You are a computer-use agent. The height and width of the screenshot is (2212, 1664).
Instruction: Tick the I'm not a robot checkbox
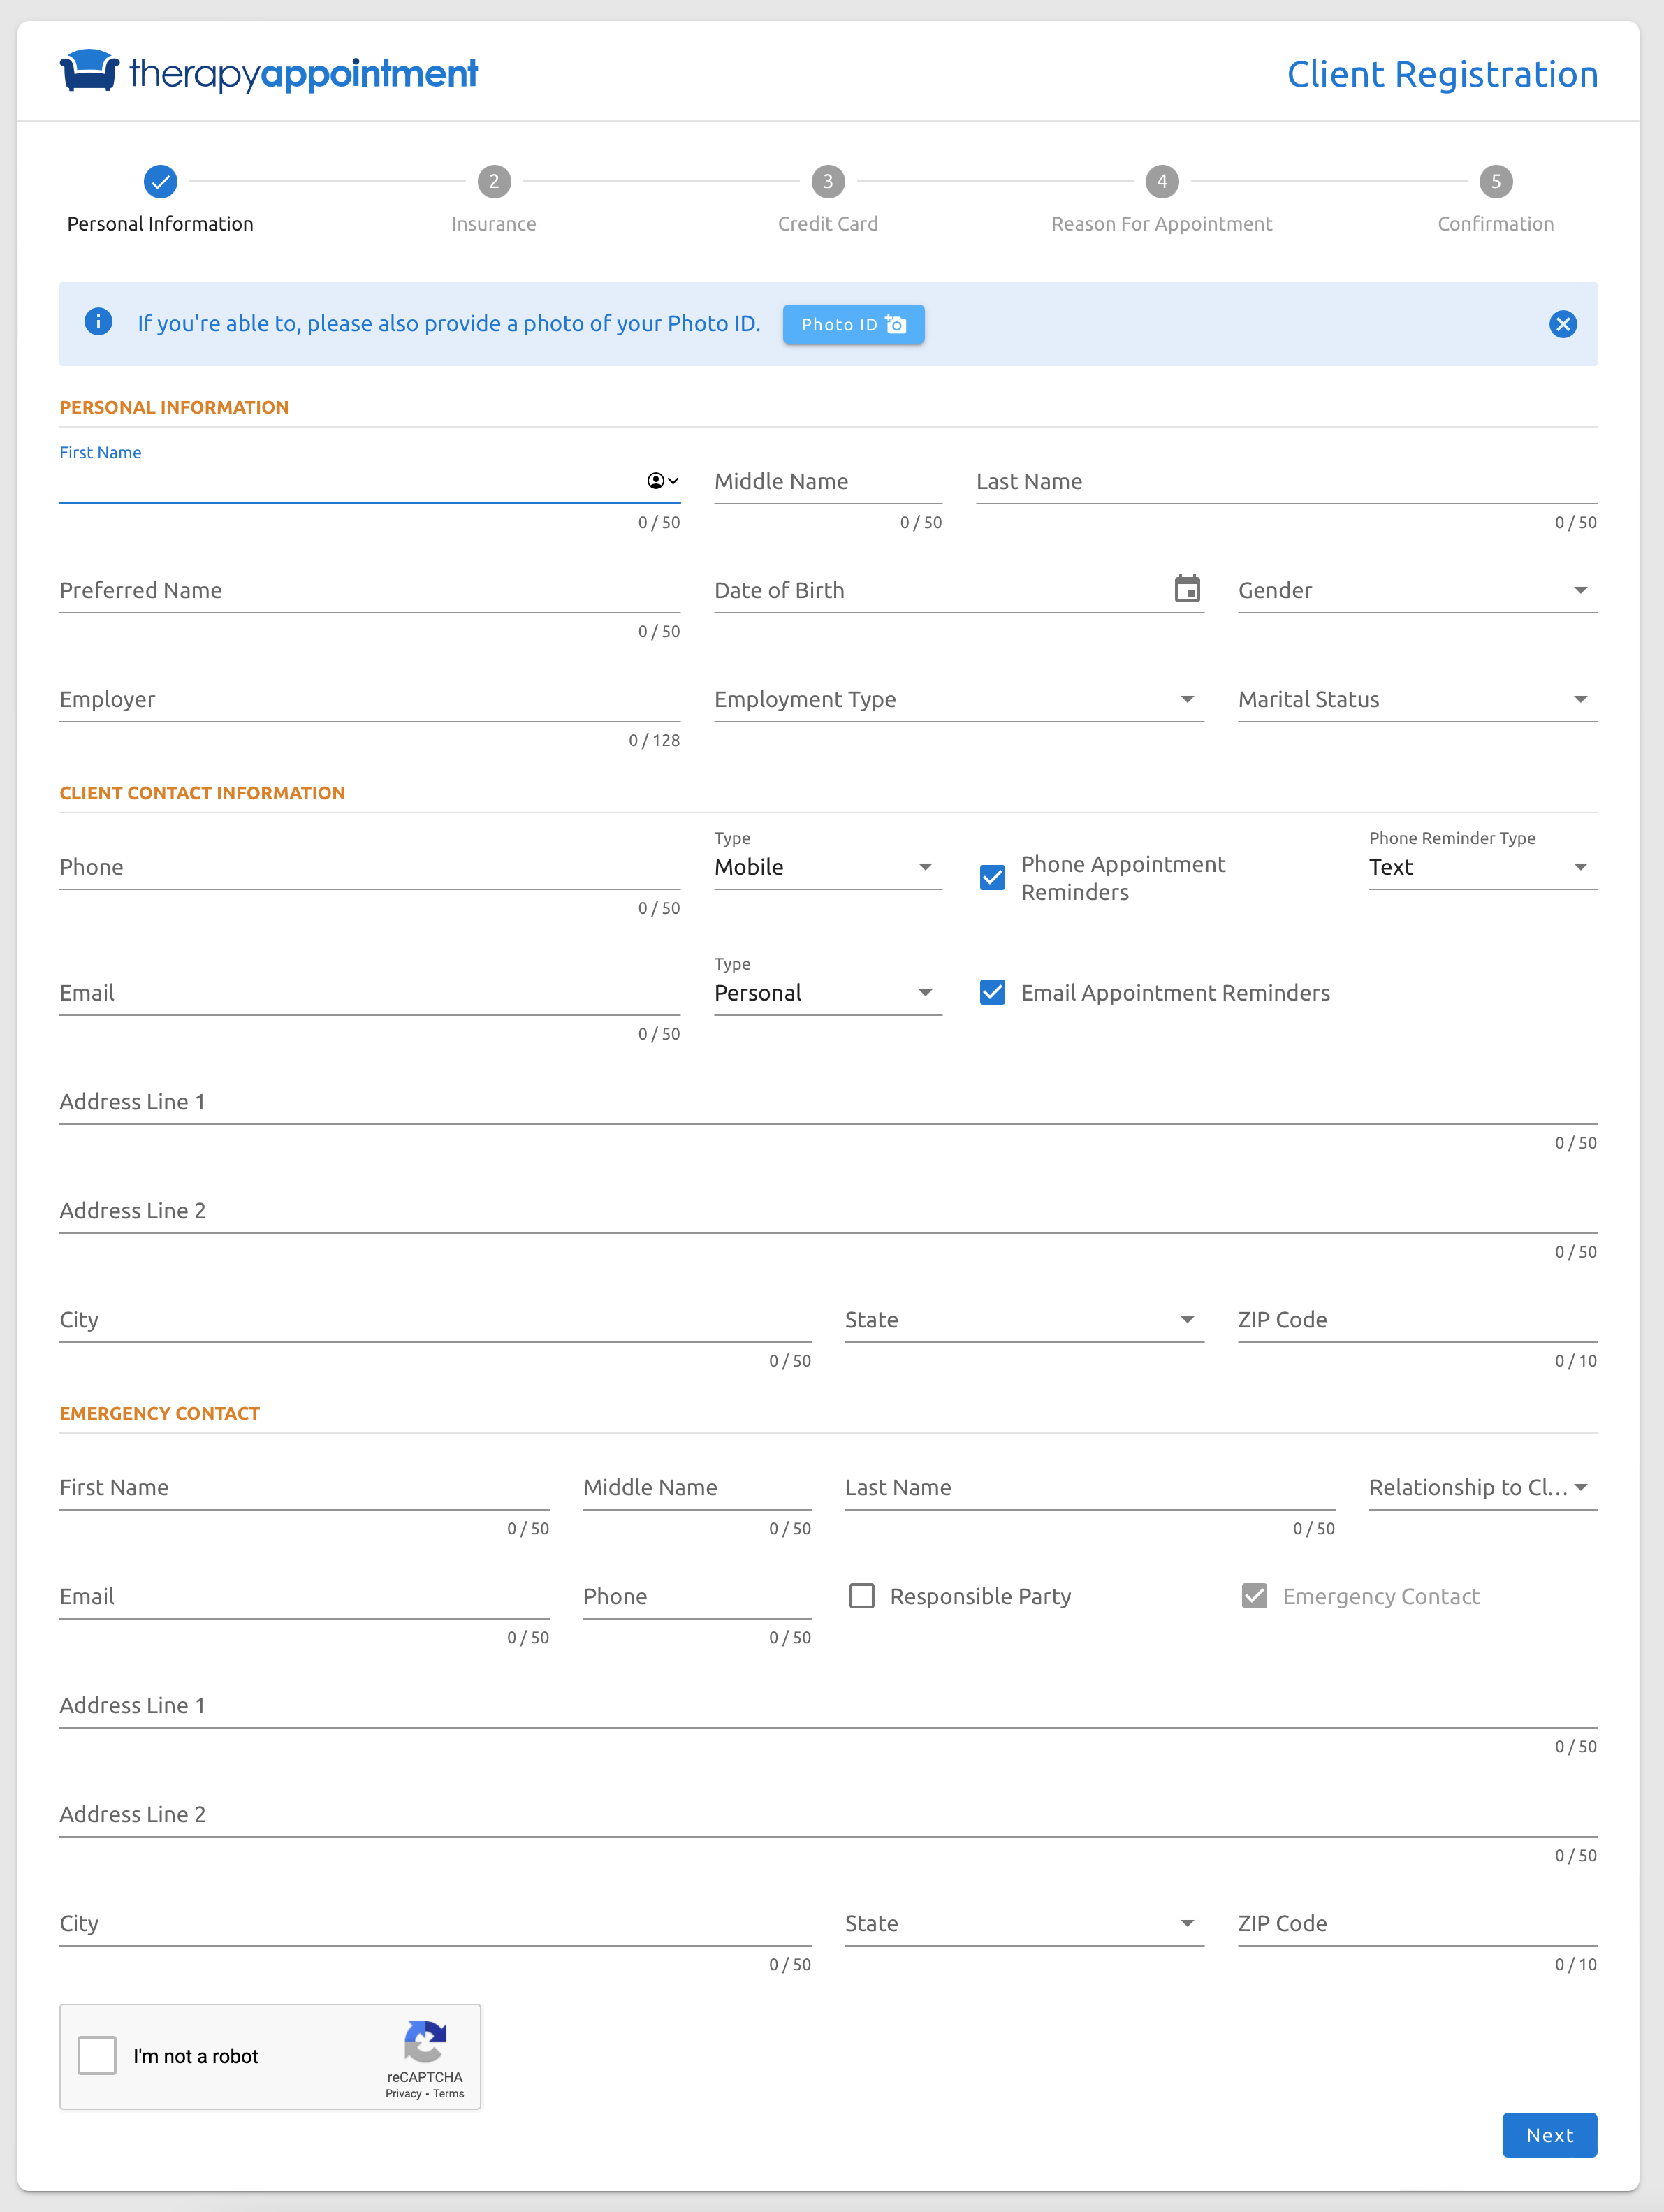[97, 2056]
